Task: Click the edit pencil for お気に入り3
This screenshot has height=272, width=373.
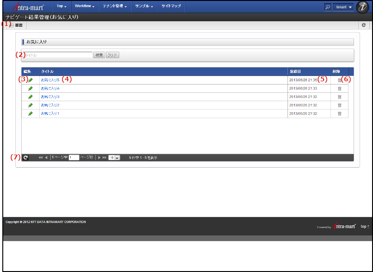Action: [30, 97]
